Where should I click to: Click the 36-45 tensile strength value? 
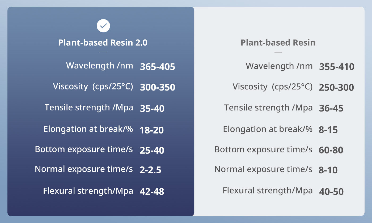(331, 108)
